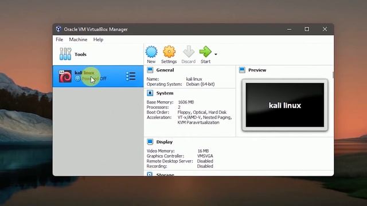Open the Settings gear icon

point(169,51)
